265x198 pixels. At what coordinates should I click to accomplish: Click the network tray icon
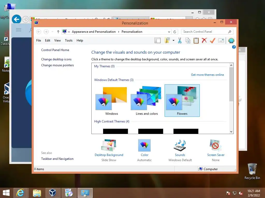[x=234, y=193]
